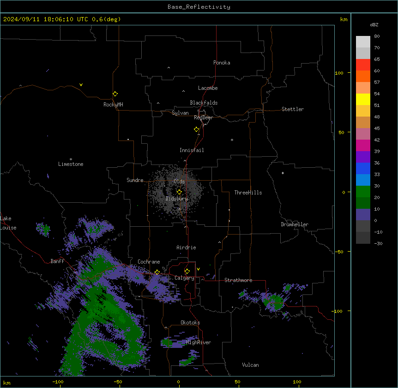The width and height of the screenshot is (398, 388).
Task: Select the dark green 20-10 dBZ swatch
Action: click(363, 203)
